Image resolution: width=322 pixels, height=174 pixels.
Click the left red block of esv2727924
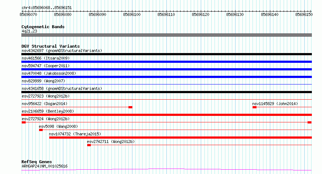click(24, 122)
